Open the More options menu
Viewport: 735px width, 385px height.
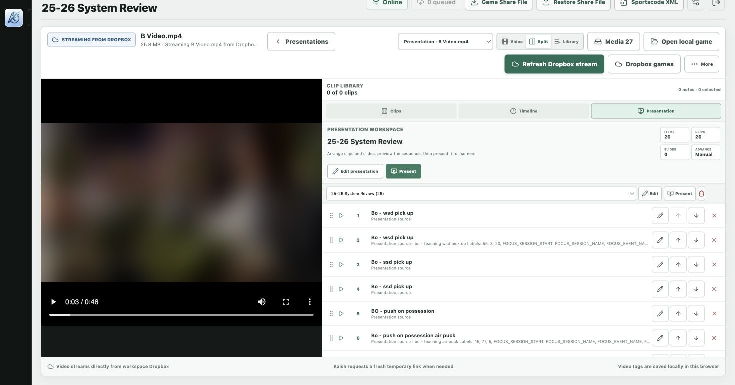pos(702,64)
